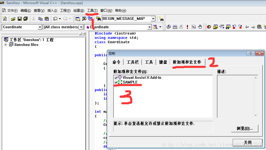
Task: Click Visual Assist multi-paste clipboard icon
Action: coord(259,27)
